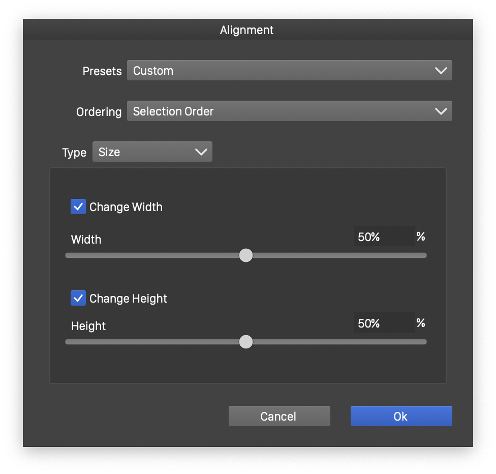Click the chevron arrow on the Ordering dropdown
The image size is (496, 474).
441,111
